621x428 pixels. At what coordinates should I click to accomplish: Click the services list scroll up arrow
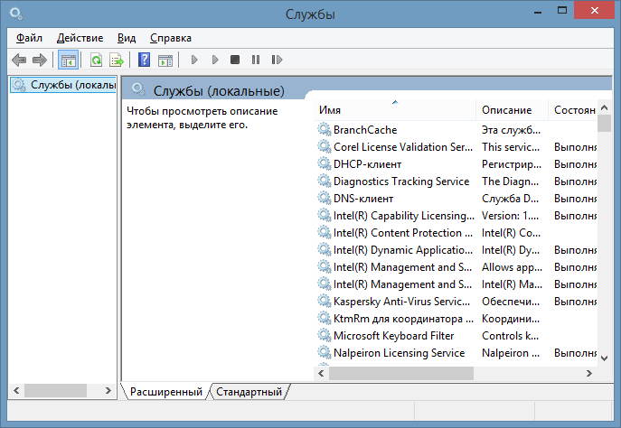click(605, 107)
